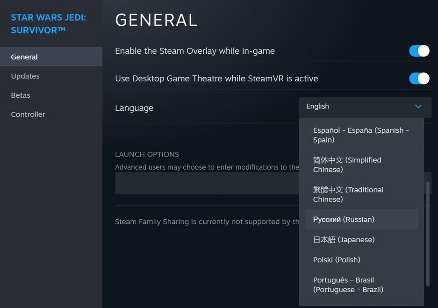Go to the Controller tab

click(x=51, y=114)
